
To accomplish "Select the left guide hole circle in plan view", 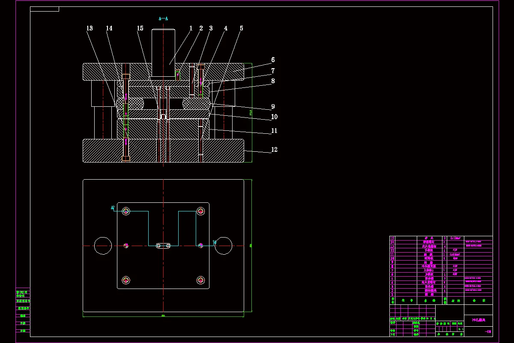I will [x=103, y=246].
